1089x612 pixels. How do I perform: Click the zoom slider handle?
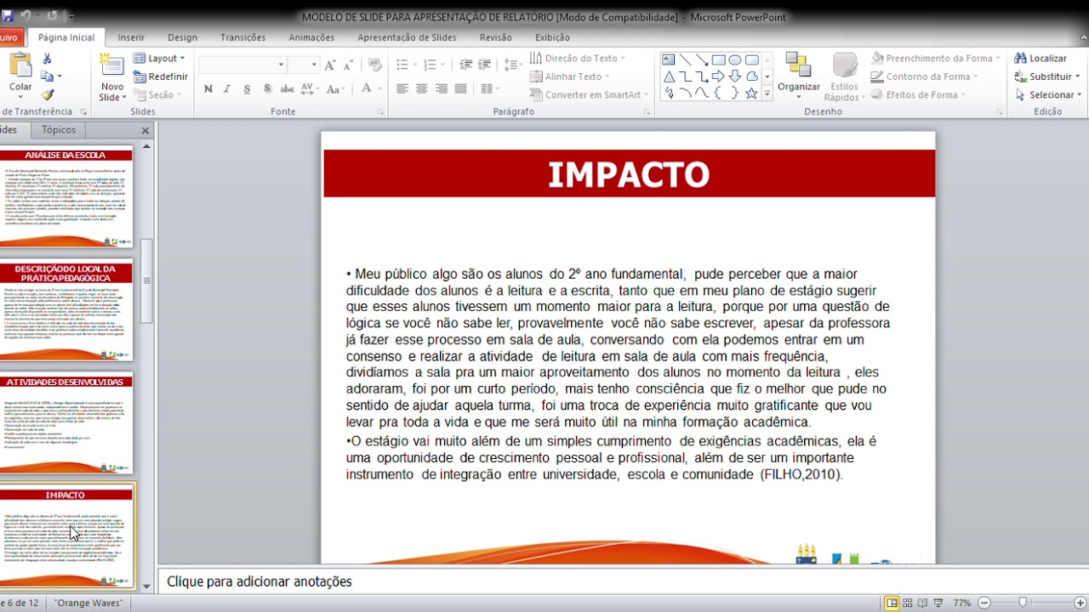(1023, 603)
